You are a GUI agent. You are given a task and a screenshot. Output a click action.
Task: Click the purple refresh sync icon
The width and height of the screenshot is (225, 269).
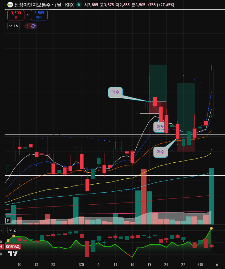[33, 26]
